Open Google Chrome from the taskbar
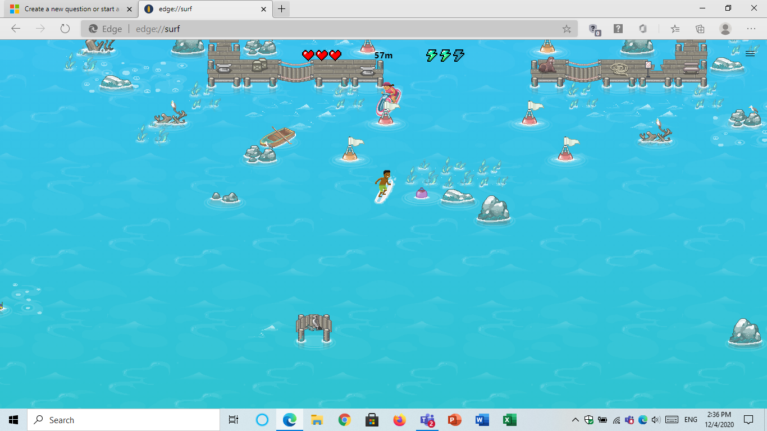 (x=344, y=420)
